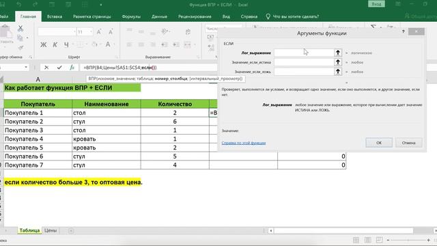Viewport: 437px width, 246px height.
Task: Expand the Буфер обмена dialog launcher
Action: coord(30,57)
